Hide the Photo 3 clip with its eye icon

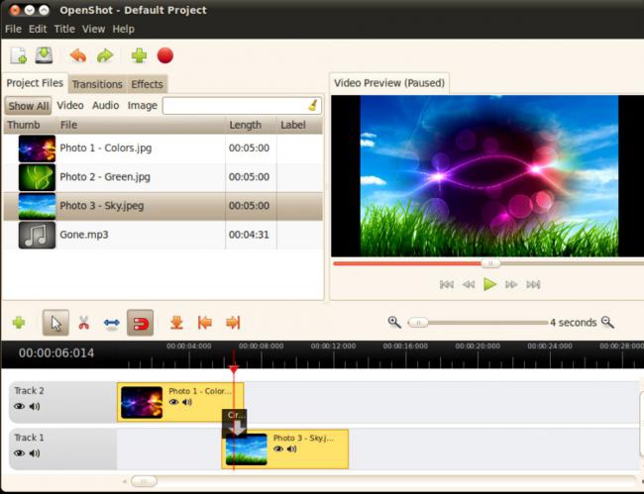click(x=278, y=448)
